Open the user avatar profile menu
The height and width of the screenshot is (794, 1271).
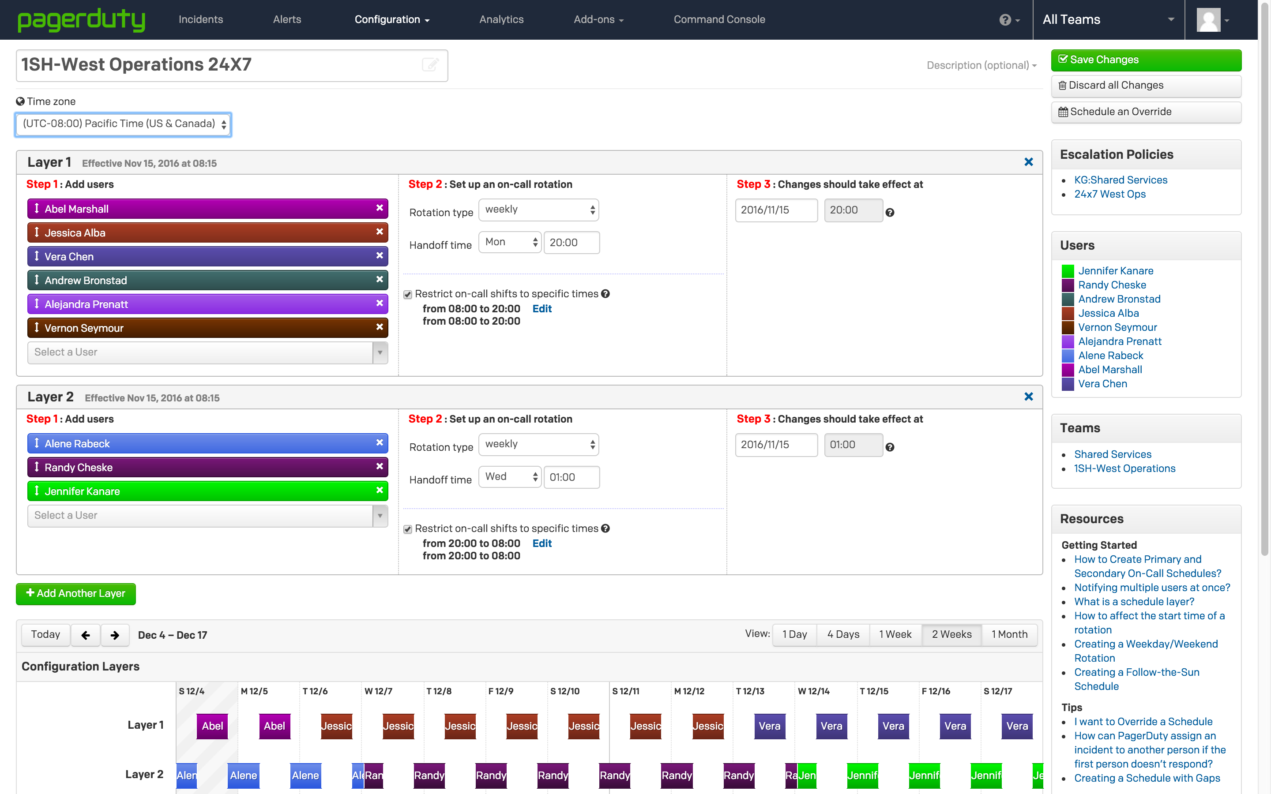pos(1212,20)
